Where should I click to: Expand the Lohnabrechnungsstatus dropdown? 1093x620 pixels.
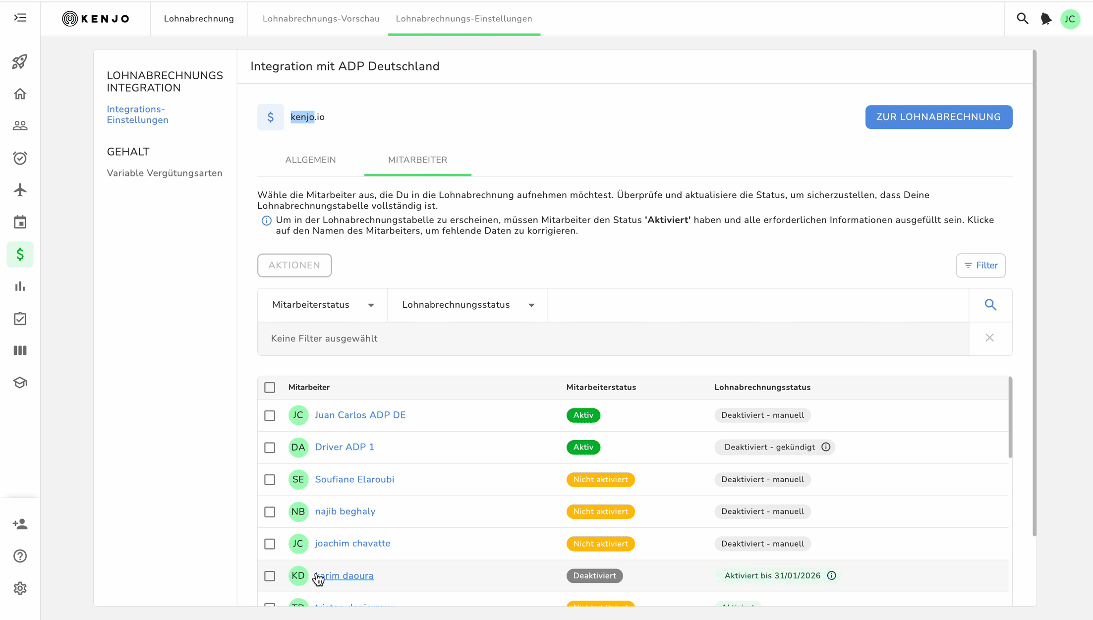click(x=467, y=305)
